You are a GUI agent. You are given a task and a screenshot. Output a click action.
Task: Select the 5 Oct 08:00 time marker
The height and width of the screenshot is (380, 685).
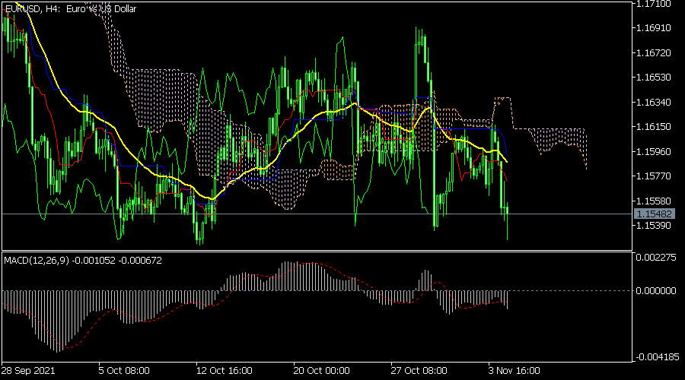(125, 371)
